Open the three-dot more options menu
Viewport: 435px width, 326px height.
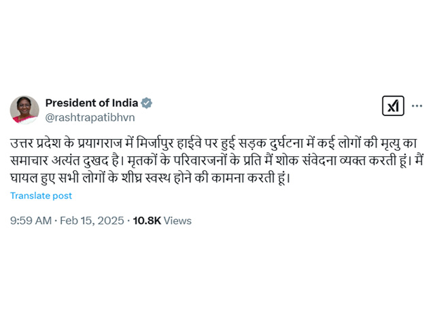click(x=417, y=106)
